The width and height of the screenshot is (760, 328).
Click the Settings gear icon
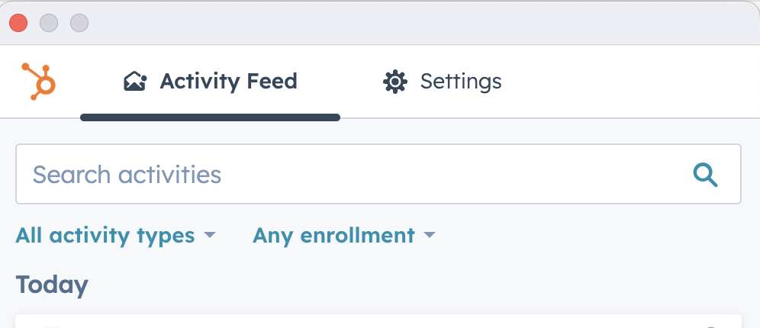coord(394,82)
